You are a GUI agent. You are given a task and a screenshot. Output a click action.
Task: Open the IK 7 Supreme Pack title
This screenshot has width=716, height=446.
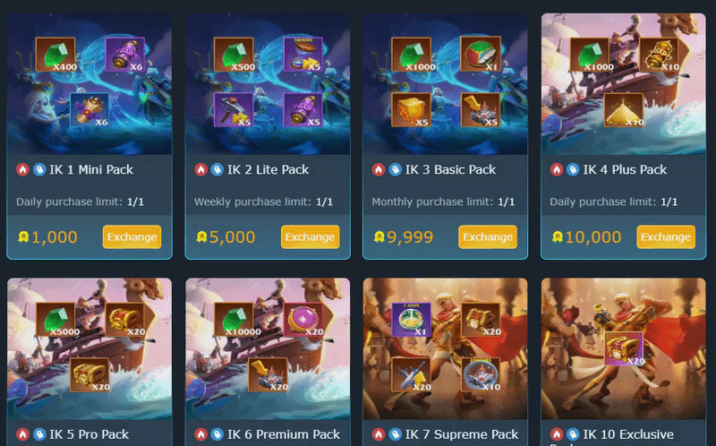(462, 434)
